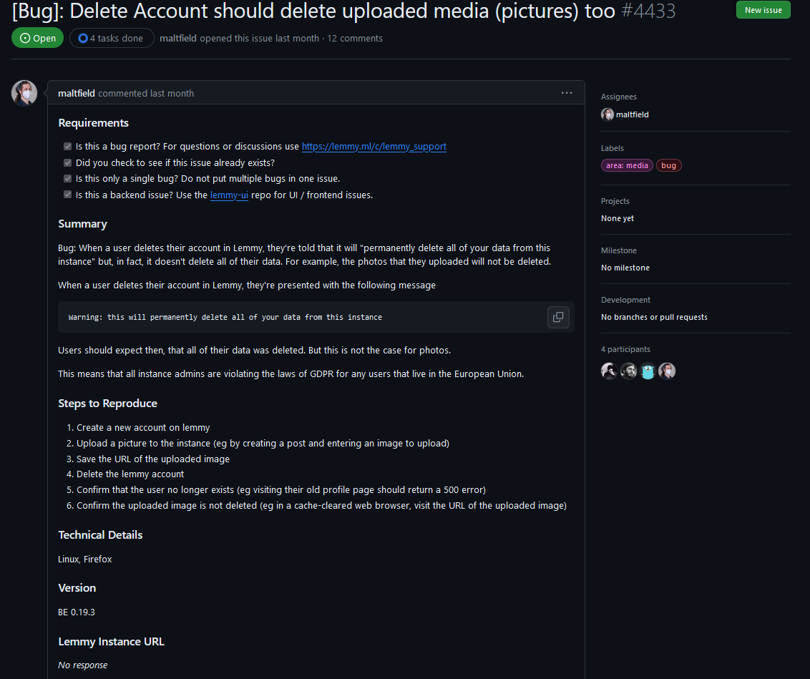The width and height of the screenshot is (810, 679).
Task: Click the 'No response' italic text
Action: click(x=83, y=665)
